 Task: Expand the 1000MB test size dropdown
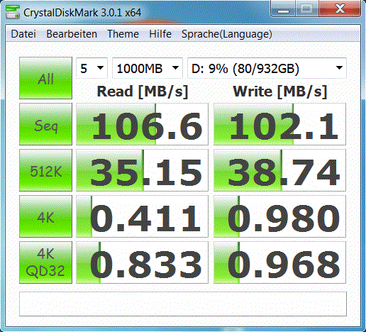(x=148, y=68)
